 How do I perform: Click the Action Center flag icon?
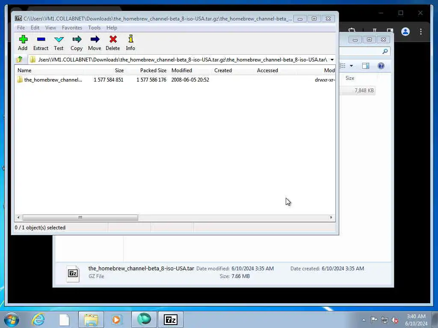coord(374,319)
